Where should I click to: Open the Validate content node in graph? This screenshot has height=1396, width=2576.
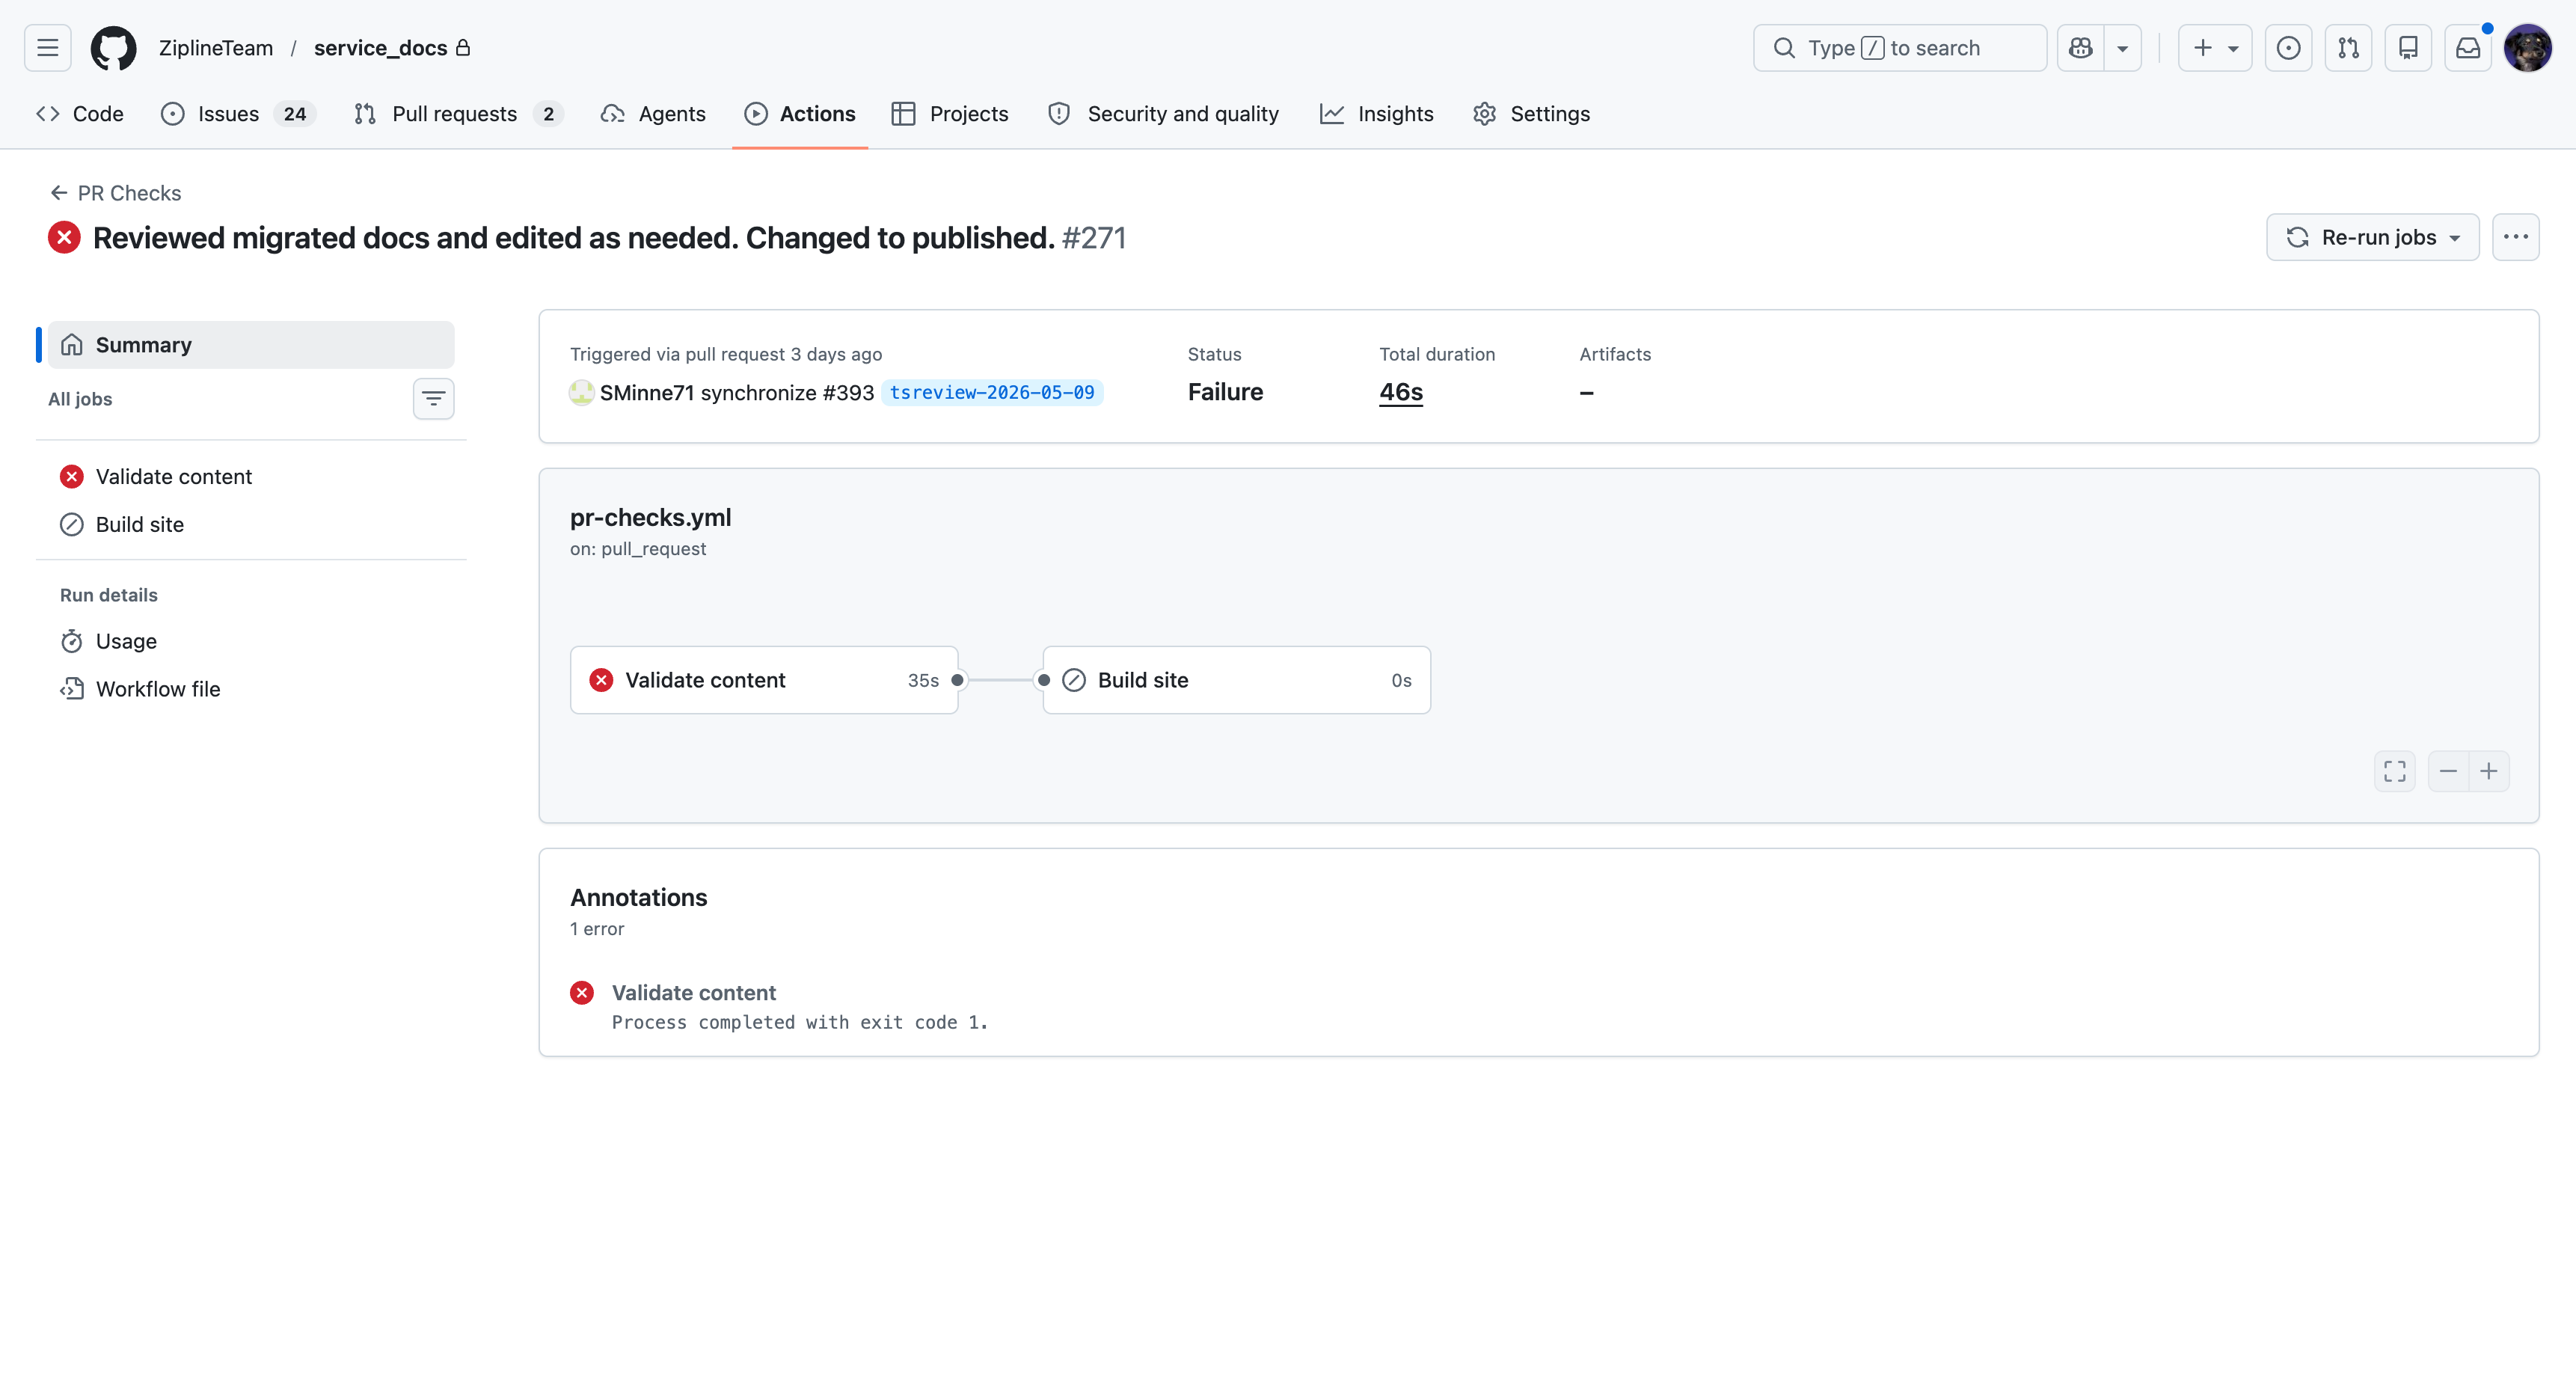[764, 680]
